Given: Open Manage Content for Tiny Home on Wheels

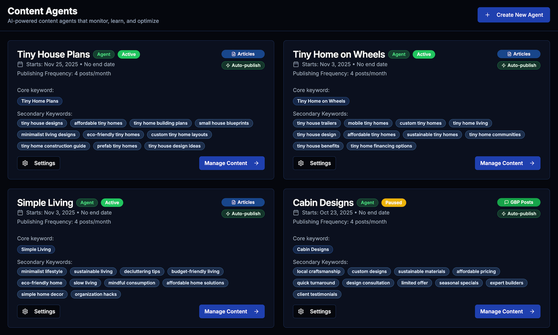Looking at the screenshot, I should [507, 163].
